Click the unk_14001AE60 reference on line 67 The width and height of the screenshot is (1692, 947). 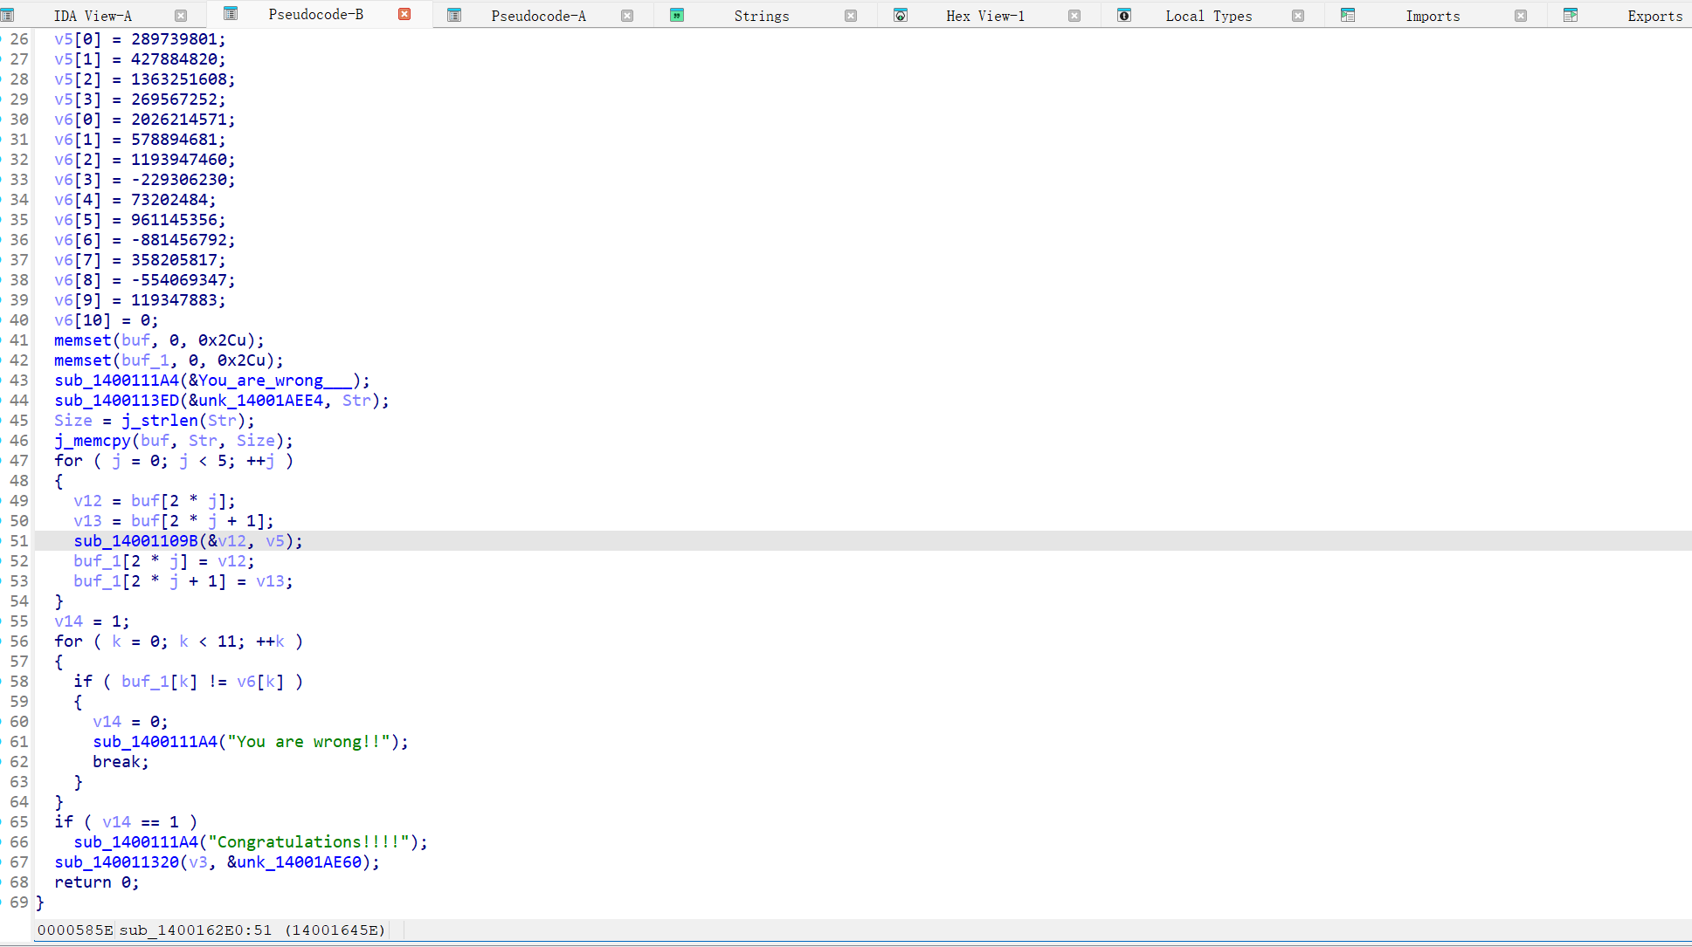299,862
